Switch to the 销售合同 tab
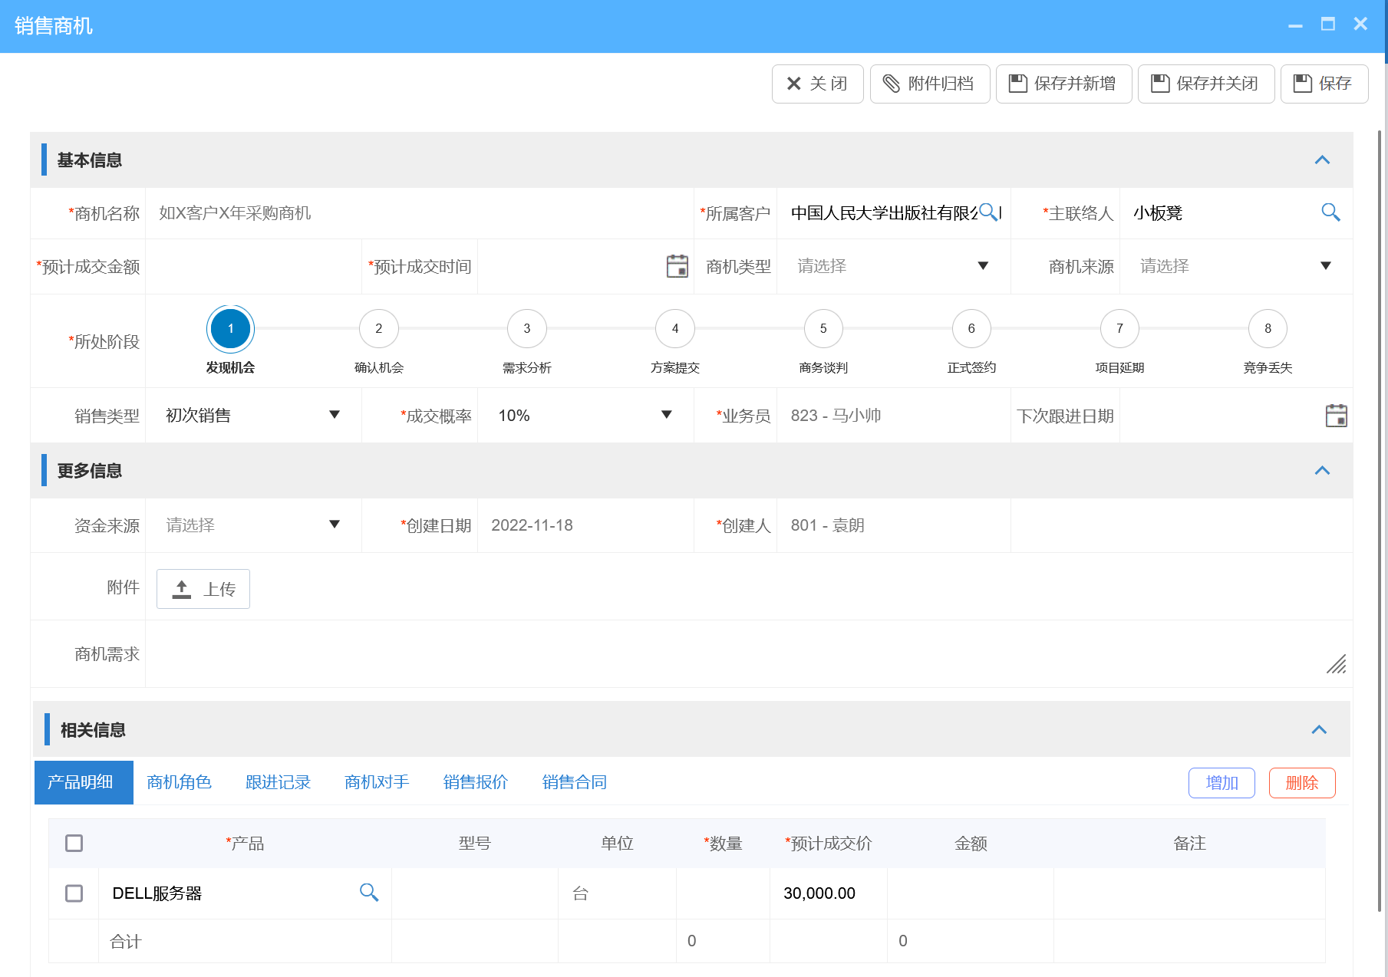This screenshot has height=977, width=1388. [573, 781]
